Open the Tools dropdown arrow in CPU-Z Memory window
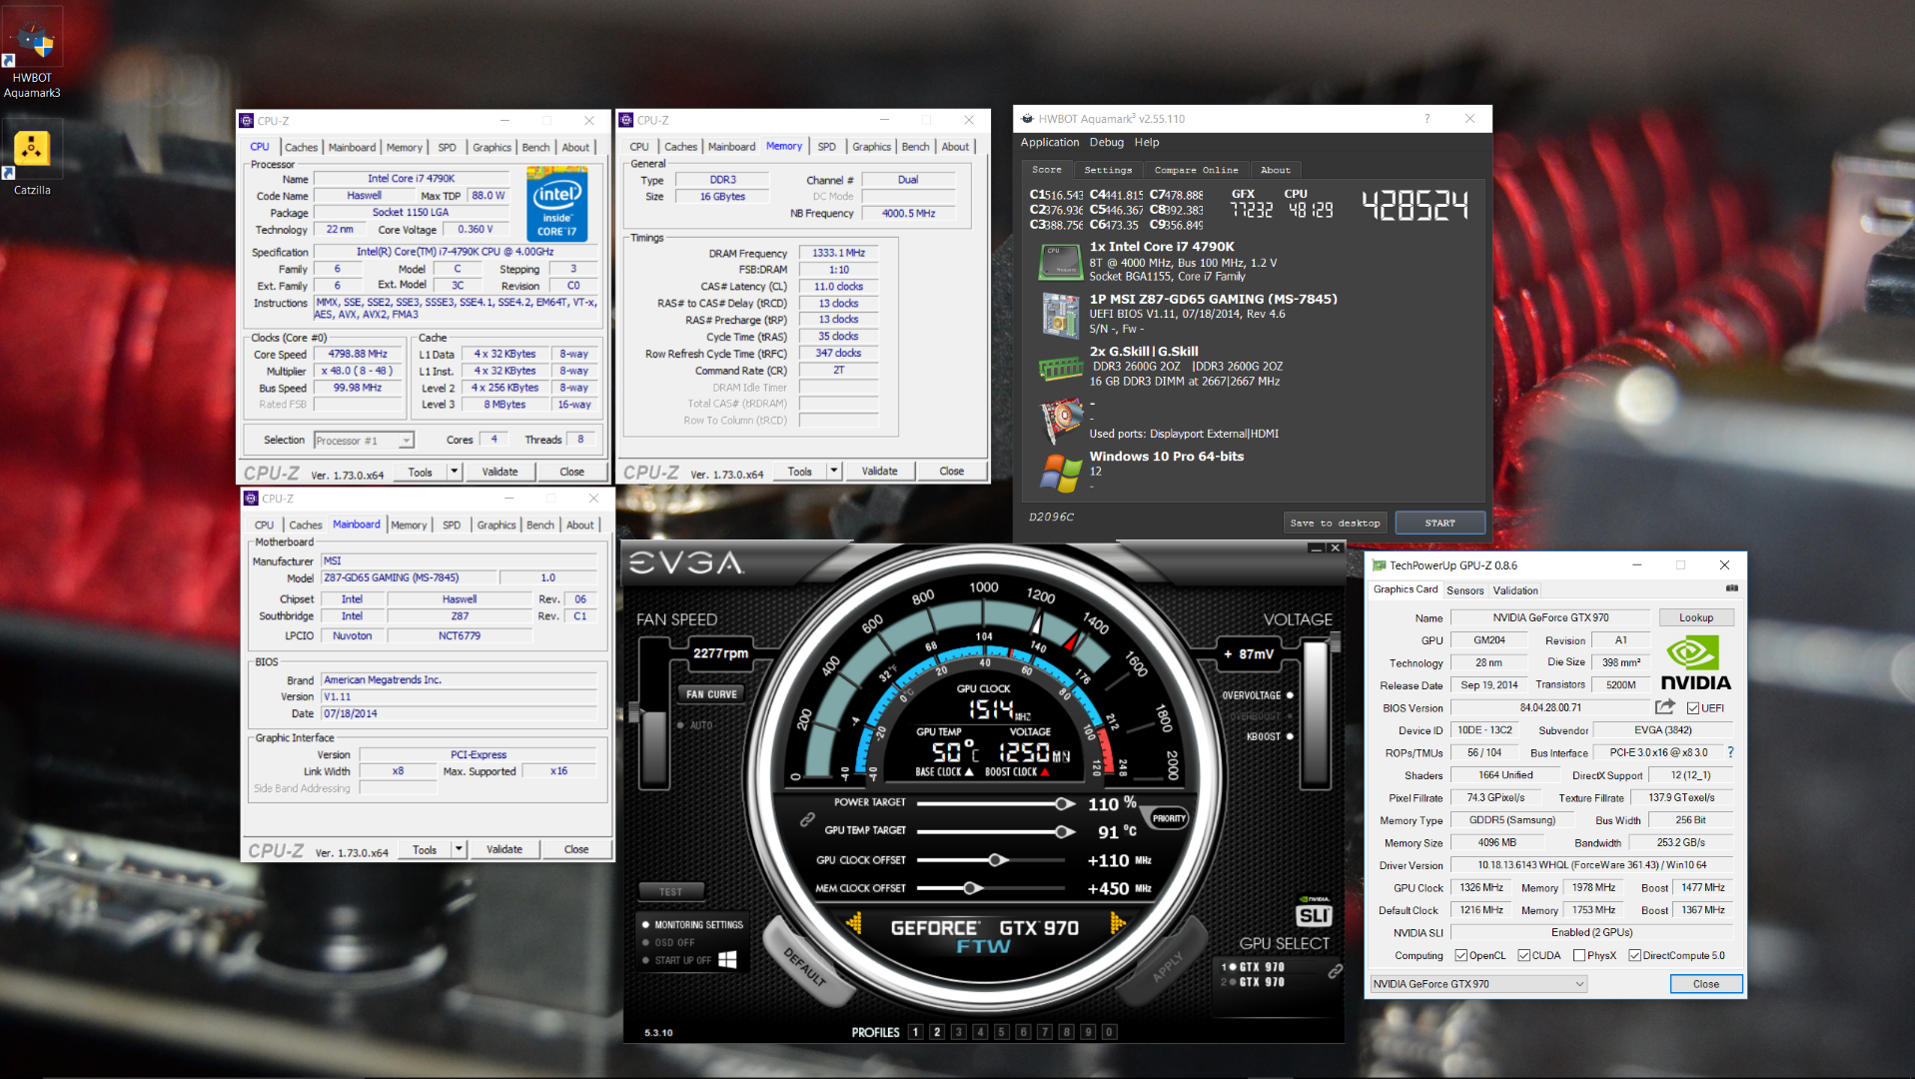1915x1079 pixels. click(x=834, y=471)
